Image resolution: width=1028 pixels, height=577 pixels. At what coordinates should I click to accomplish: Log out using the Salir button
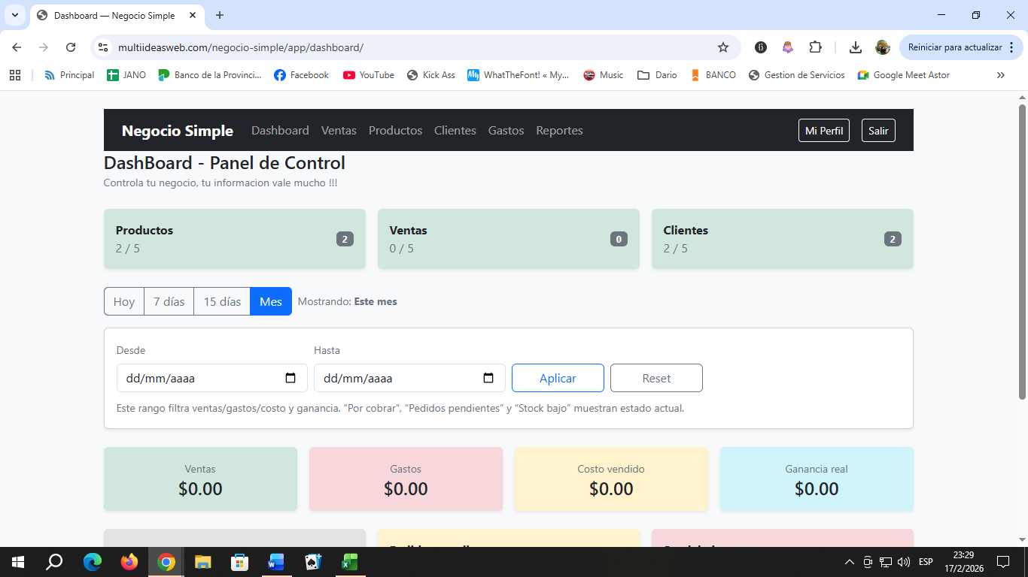[x=877, y=130]
